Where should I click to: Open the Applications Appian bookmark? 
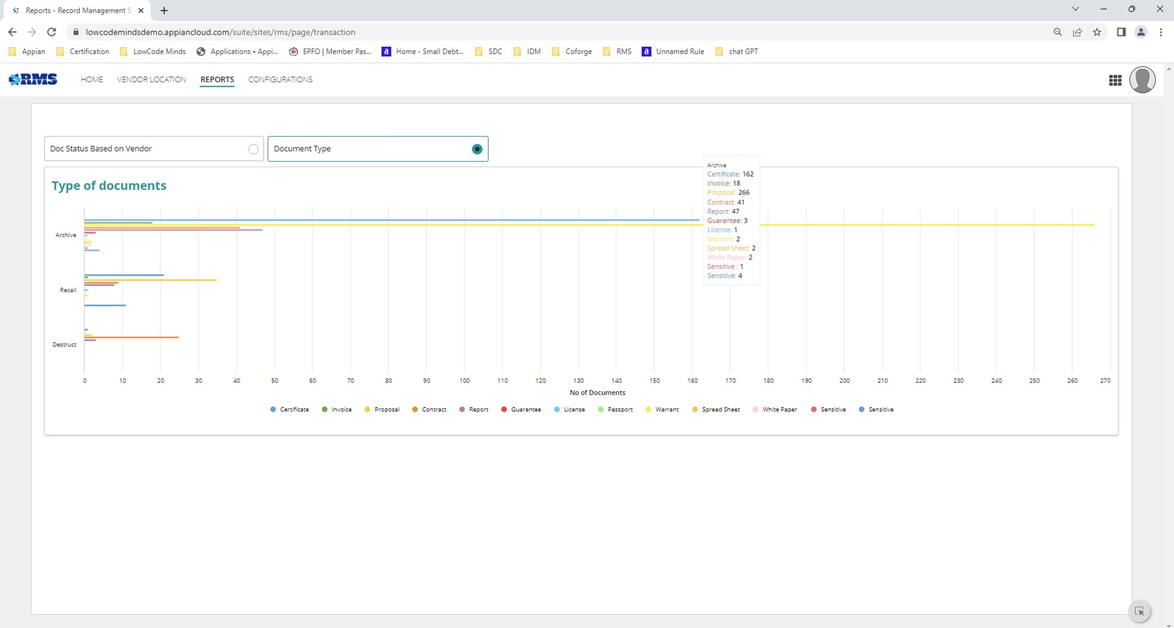238,51
